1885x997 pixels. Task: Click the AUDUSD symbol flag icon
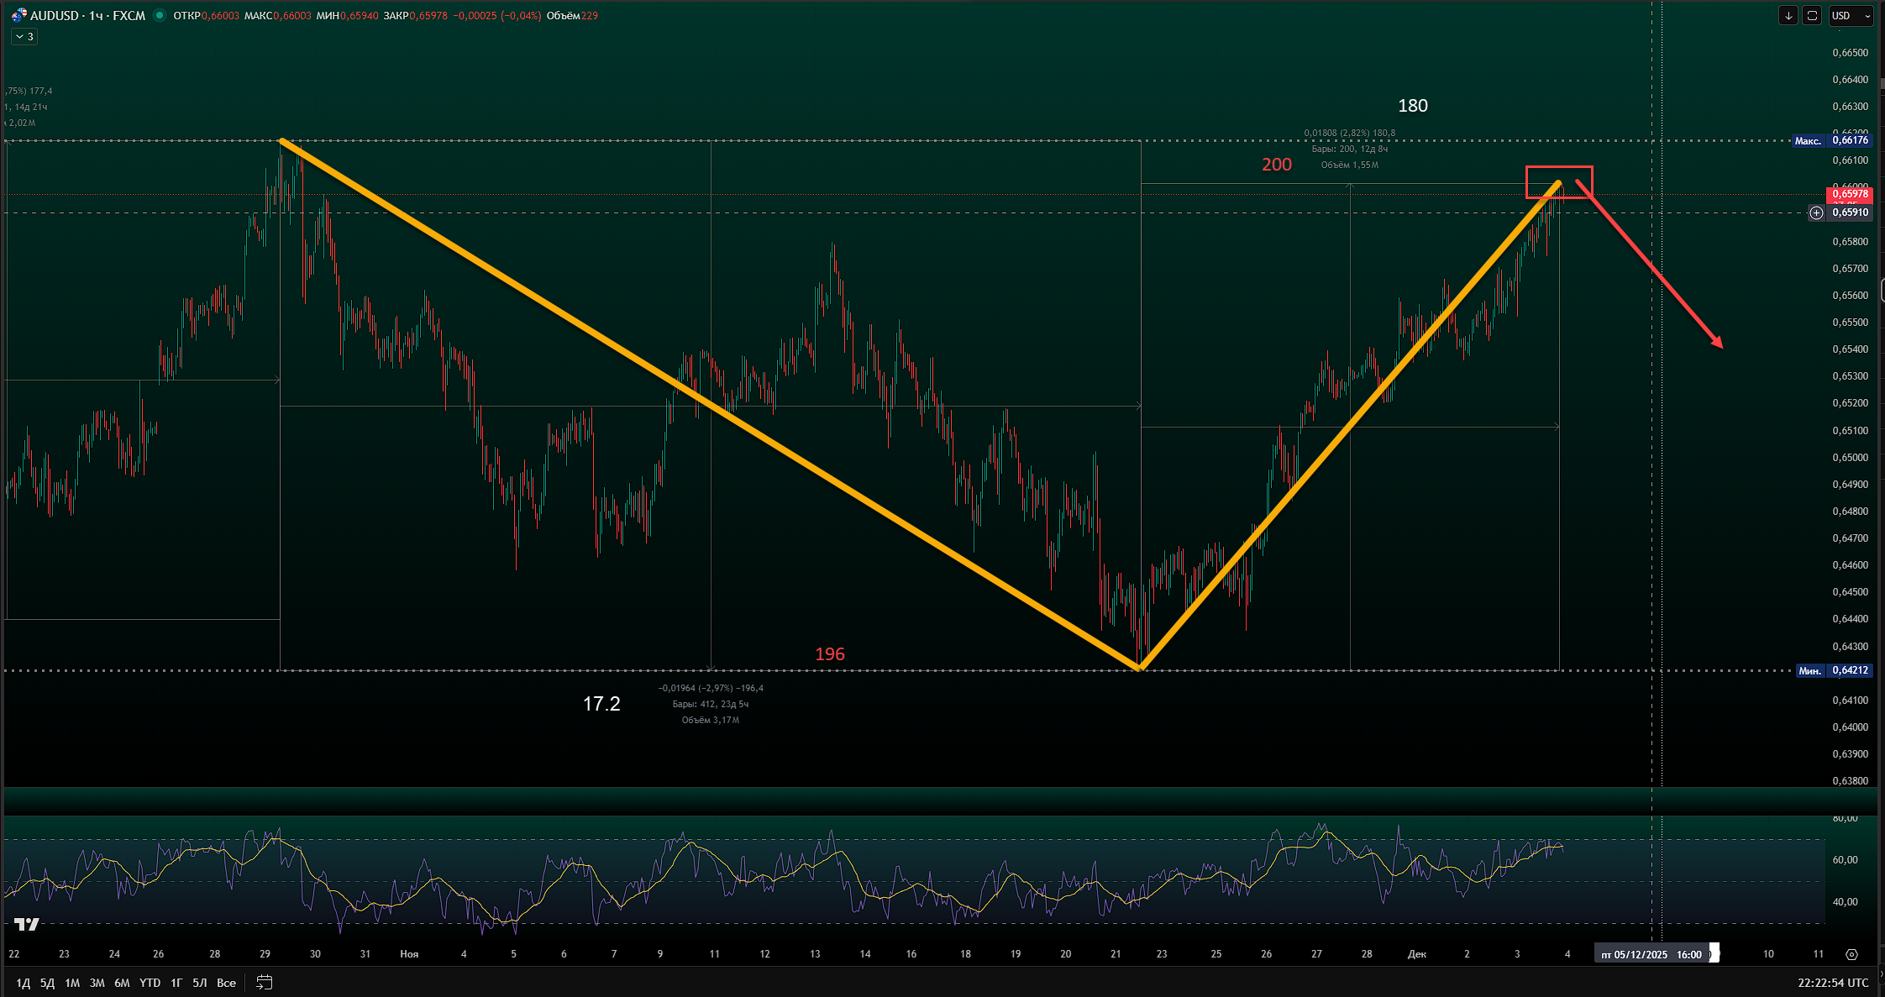click(18, 15)
